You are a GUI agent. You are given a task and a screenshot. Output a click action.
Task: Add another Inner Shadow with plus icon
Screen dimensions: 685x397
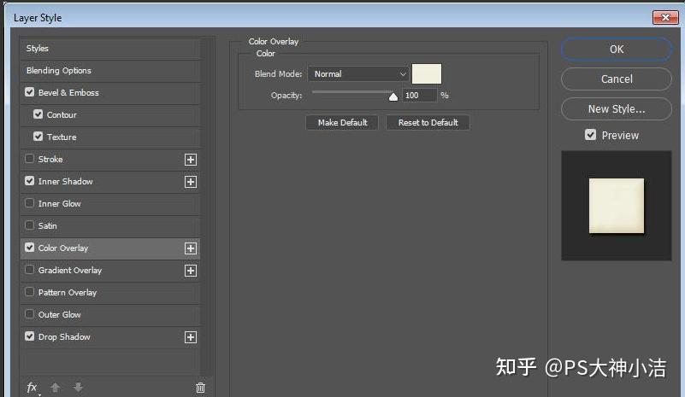click(191, 182)
